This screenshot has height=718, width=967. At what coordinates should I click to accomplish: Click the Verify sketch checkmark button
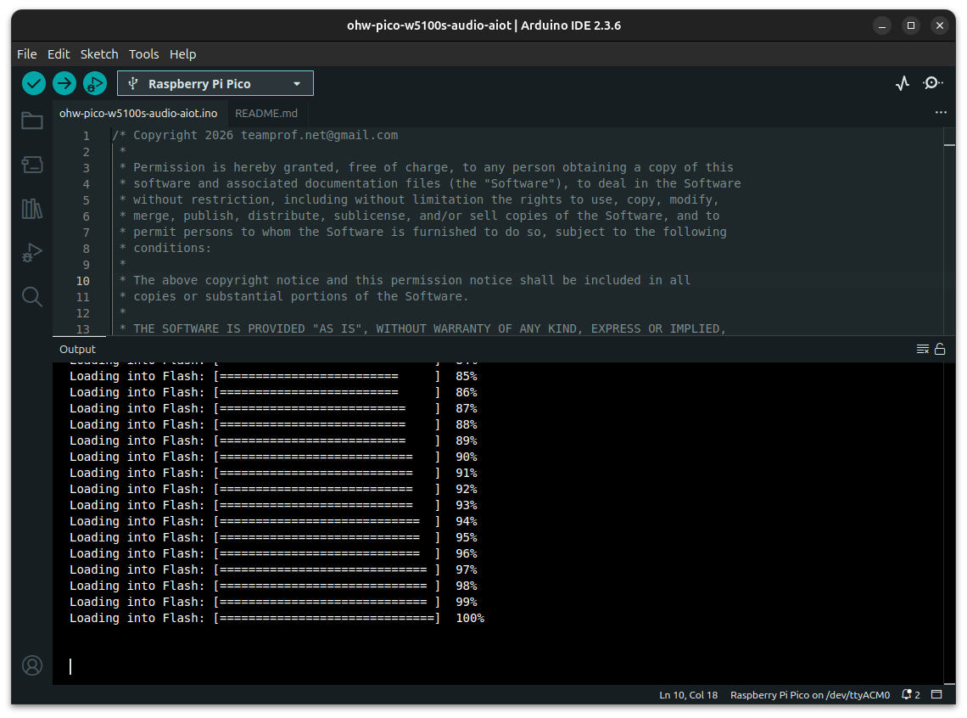point(34,83)
